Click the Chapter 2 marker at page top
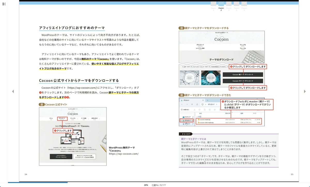 pyautogui.click(x=221, y=6)
